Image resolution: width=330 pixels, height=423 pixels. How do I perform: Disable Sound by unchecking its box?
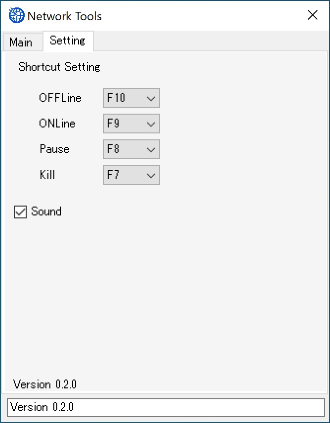point(20,212)
